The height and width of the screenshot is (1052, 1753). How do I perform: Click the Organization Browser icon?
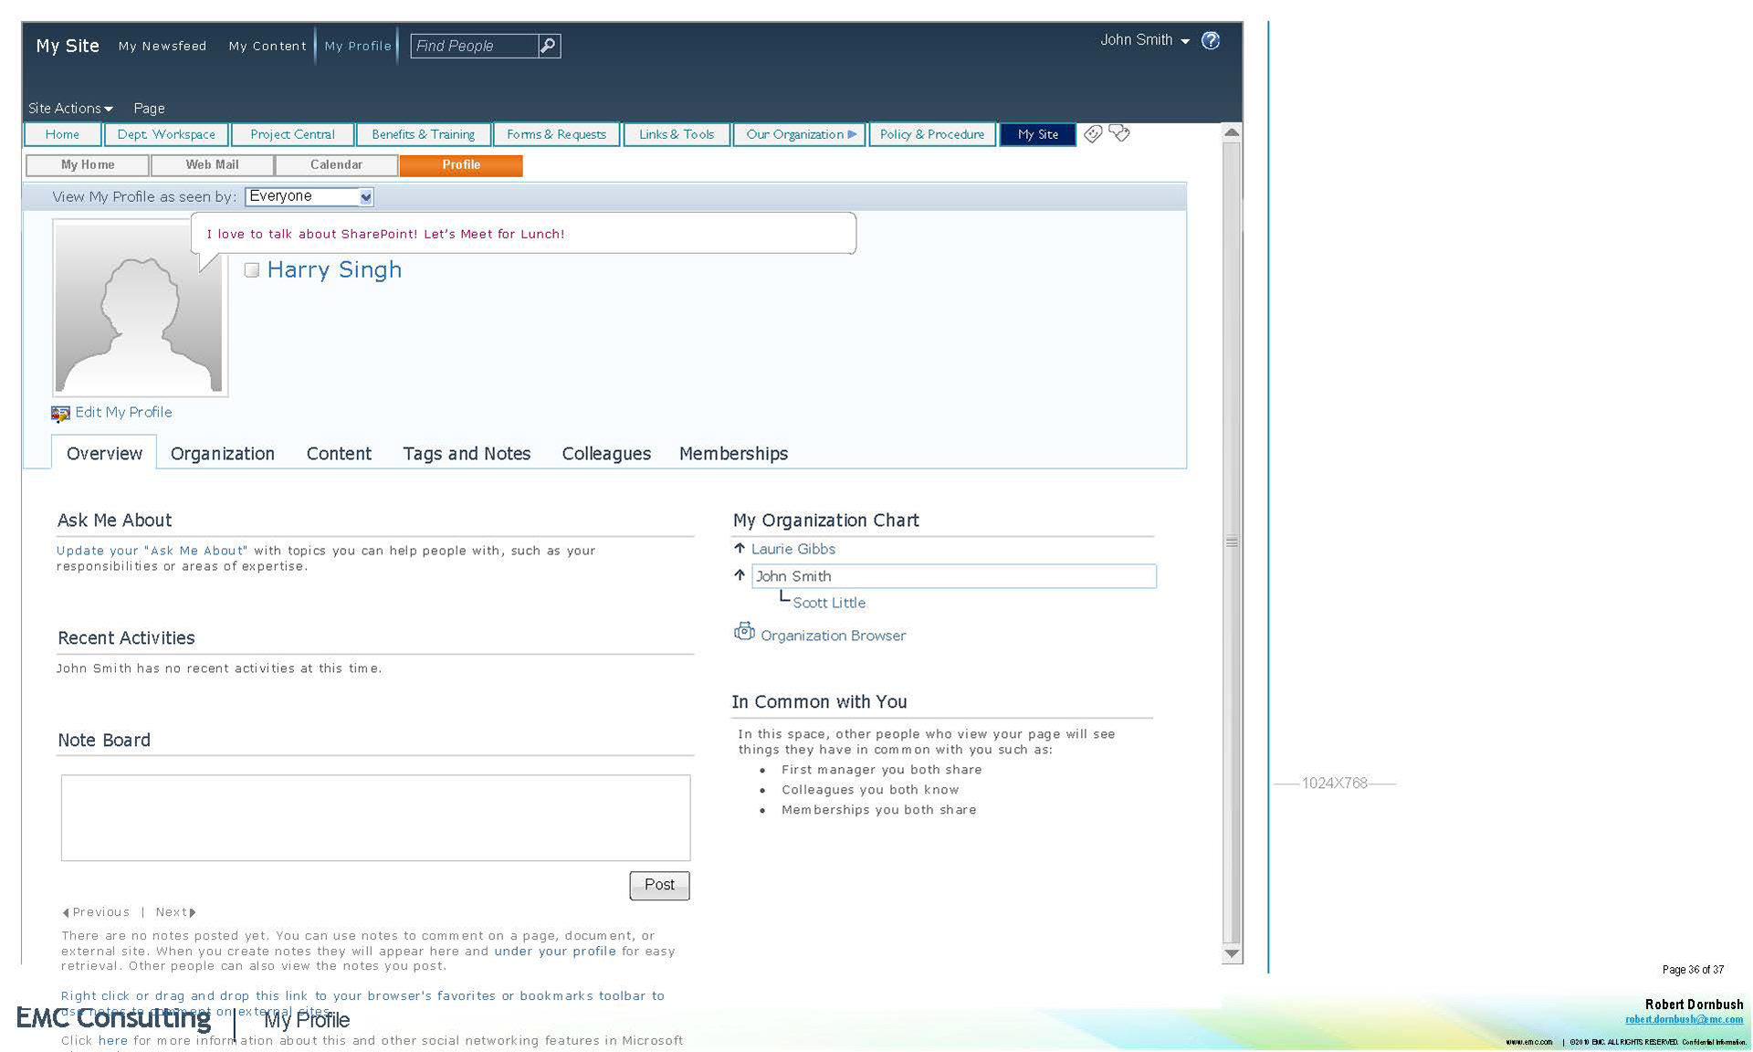(x=744, y=632)
